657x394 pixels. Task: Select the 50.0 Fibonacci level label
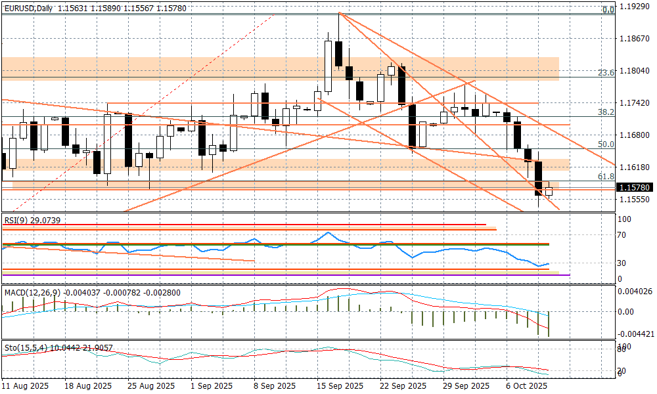tap(606, 144)
